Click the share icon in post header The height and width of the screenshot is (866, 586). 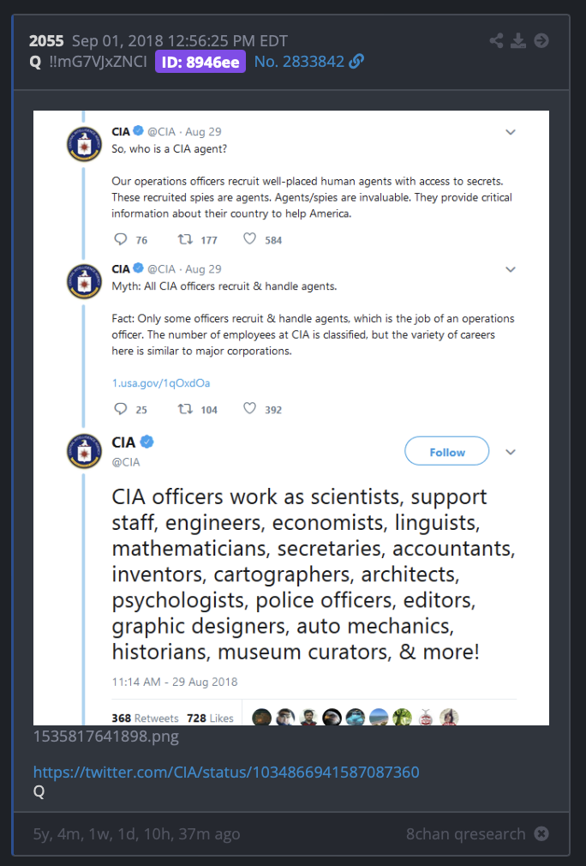[496, 41]
